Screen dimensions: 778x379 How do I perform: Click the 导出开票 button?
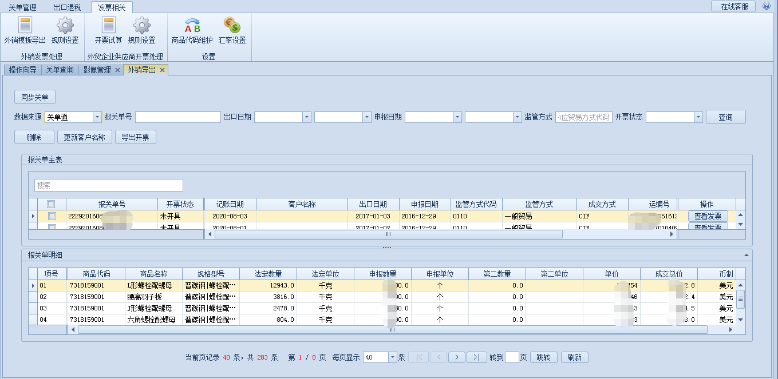tap(136, 137)
